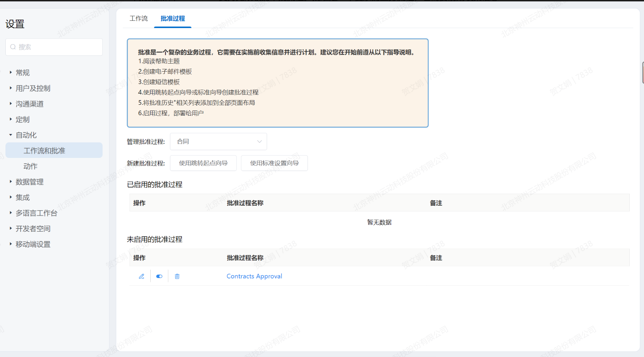Image resolution: width=644 pixels, height=357 pixels.
Task: Expand the 移动端设置 section
Action: [x=33, y=244]
